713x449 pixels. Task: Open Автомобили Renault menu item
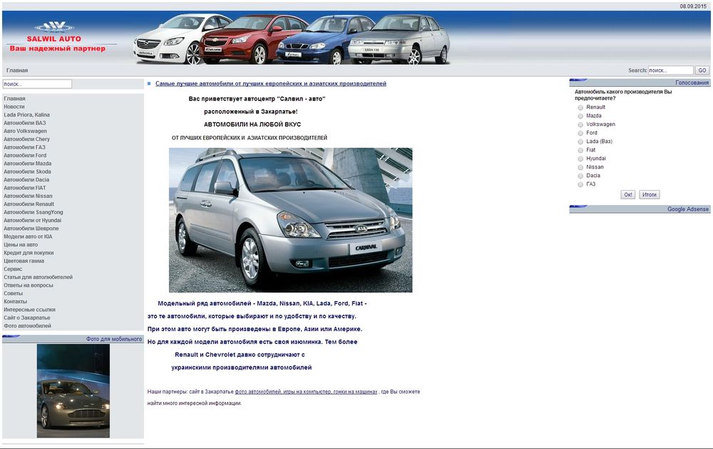[x=29, y=204]
